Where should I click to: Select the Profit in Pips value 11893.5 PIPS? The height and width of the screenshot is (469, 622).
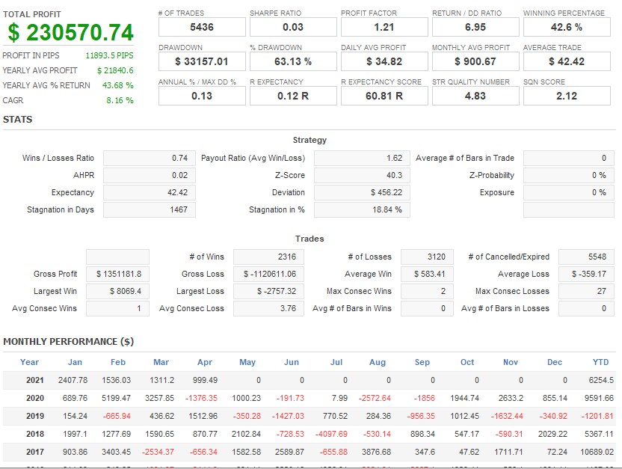[109, 55]
